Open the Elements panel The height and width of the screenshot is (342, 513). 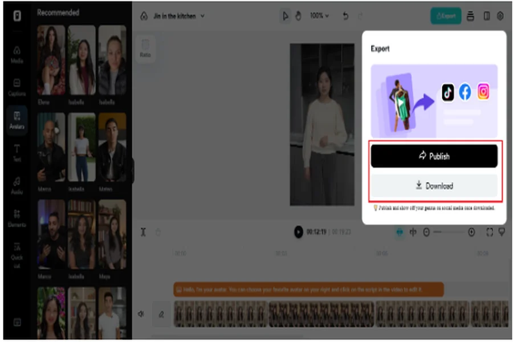pyautogui.click(x=17, y=218)
